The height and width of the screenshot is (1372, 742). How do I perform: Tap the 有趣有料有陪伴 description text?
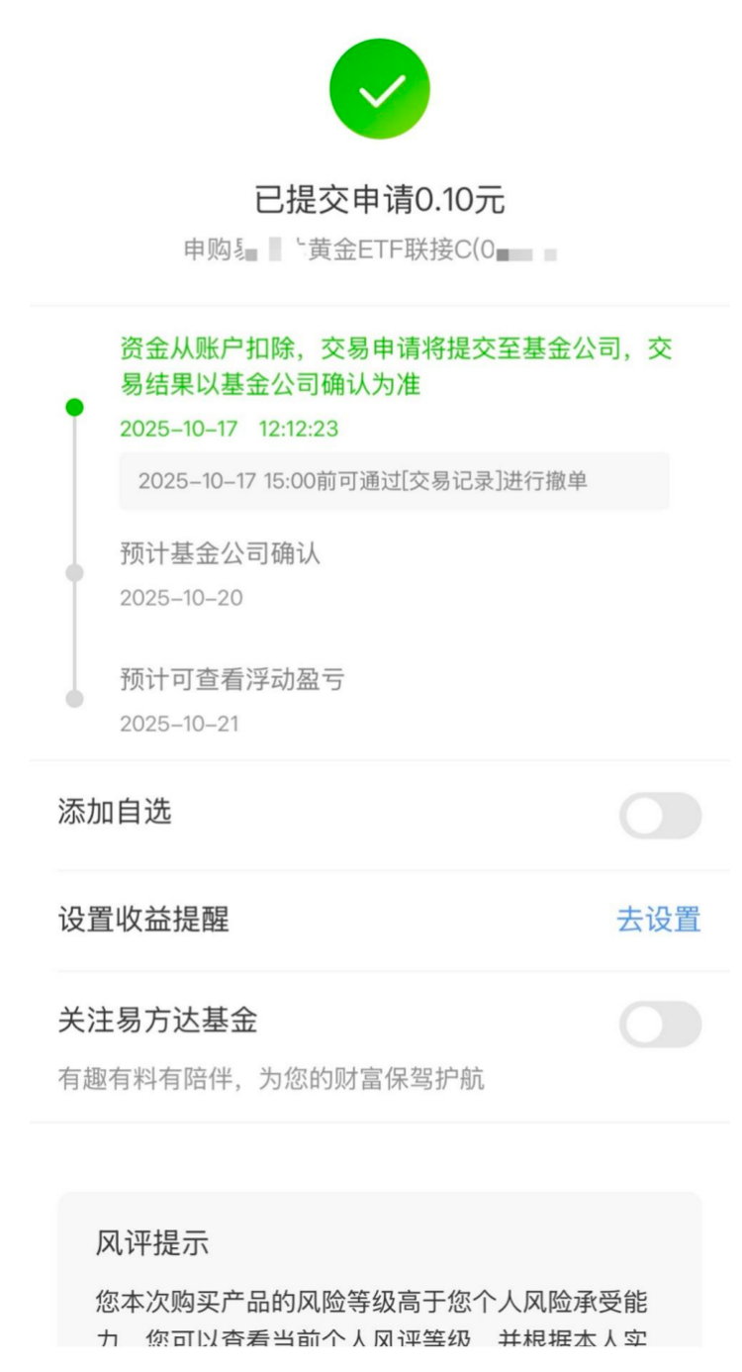point(271,1079)
